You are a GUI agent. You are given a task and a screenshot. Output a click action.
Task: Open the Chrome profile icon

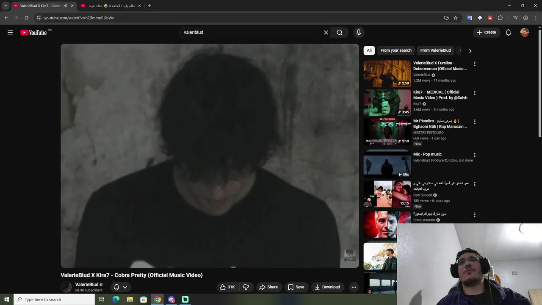(x=525, y=18)
